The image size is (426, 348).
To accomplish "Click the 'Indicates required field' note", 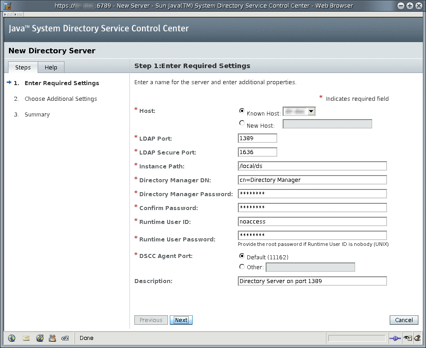I will [x=357, y=99].
